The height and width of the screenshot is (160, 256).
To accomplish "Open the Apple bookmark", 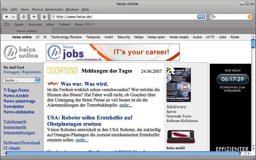I will 19,25.
